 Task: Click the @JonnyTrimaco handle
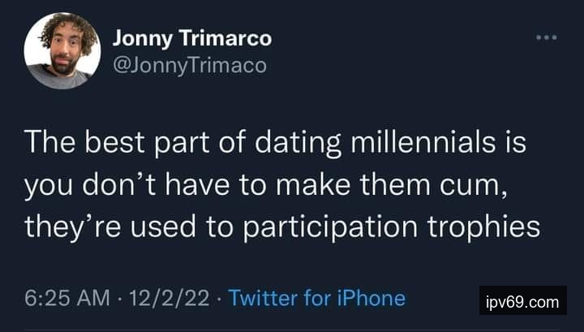tap(188, 65)
